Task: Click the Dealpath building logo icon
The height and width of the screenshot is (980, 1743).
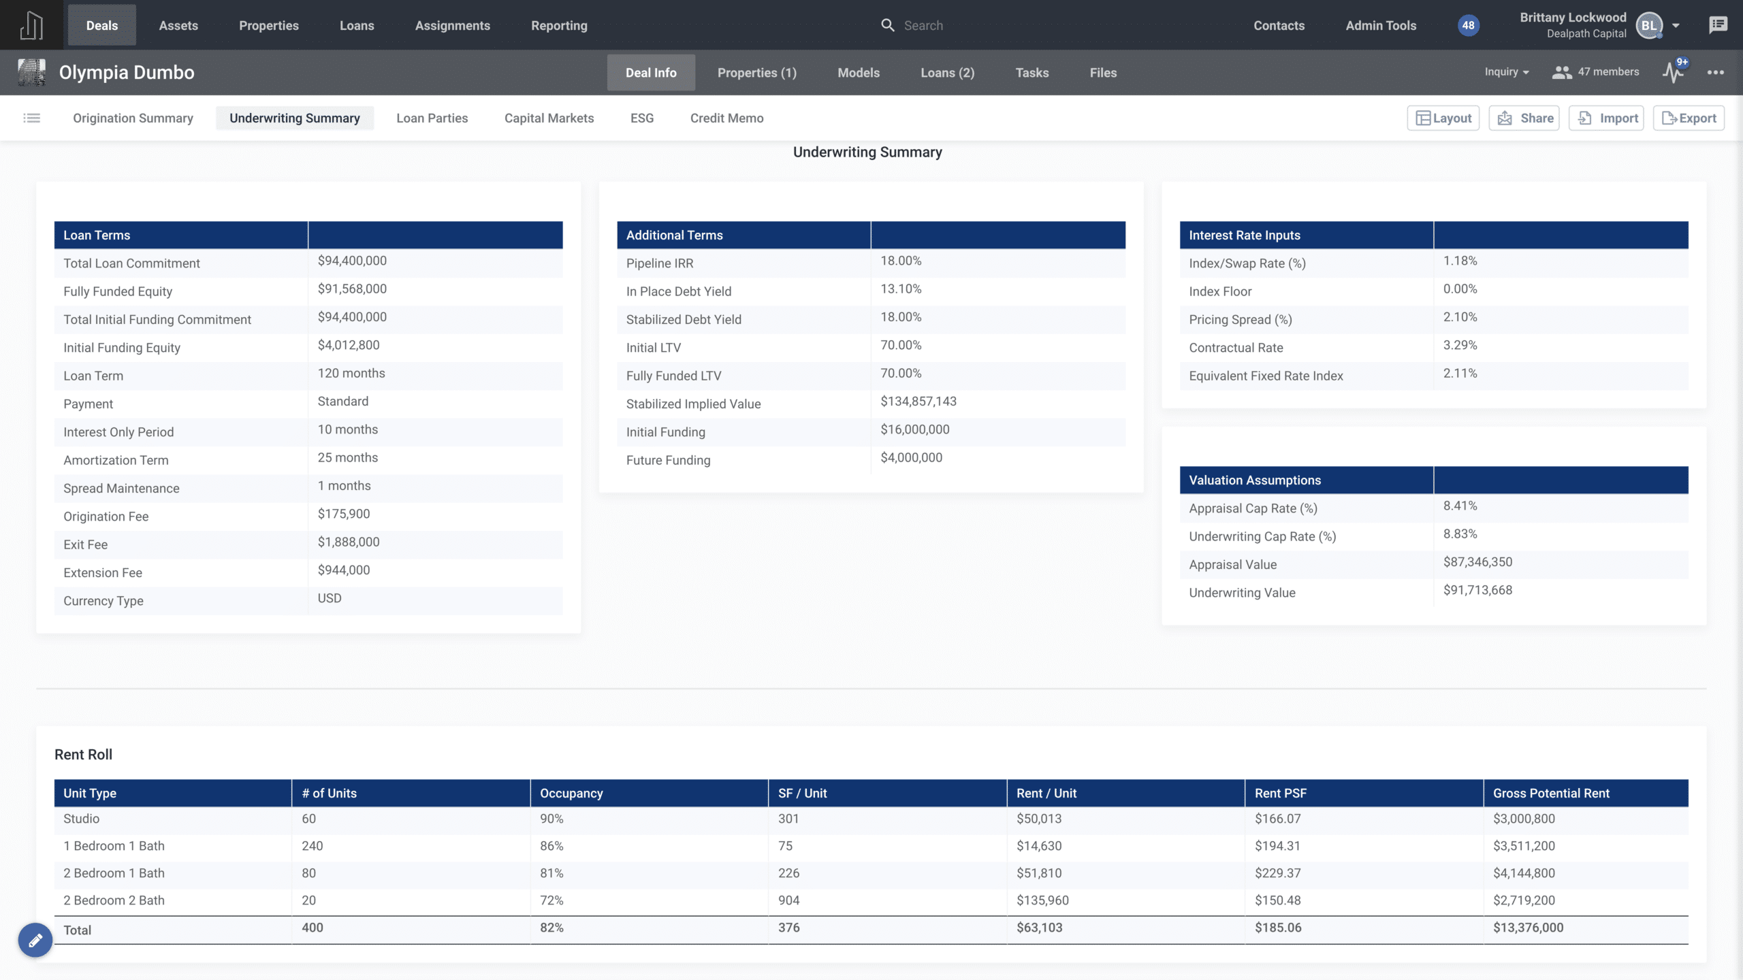Action: 31,25
